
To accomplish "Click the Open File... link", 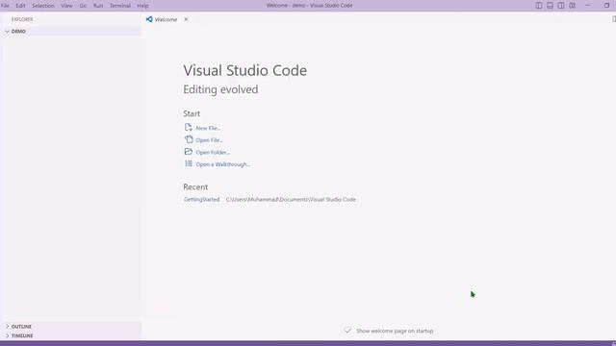I will [x=209, y=140].
